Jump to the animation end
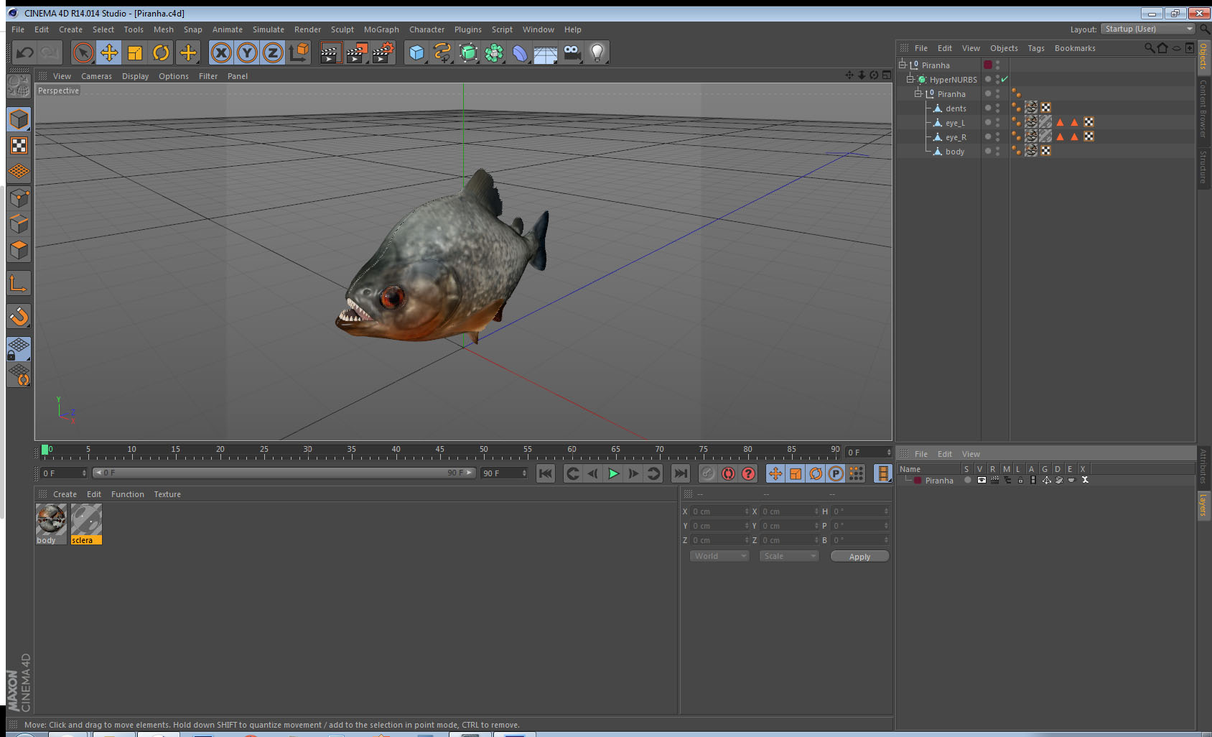This screenshot has height=737, width=1212. click(x=681, y=473)
